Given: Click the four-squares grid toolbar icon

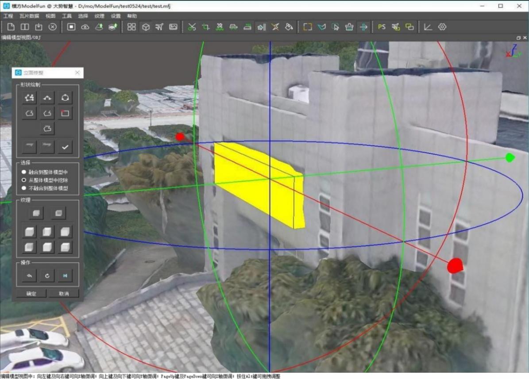Looking at the screenshot, I should pyautogui.click(x=131, y=27).
